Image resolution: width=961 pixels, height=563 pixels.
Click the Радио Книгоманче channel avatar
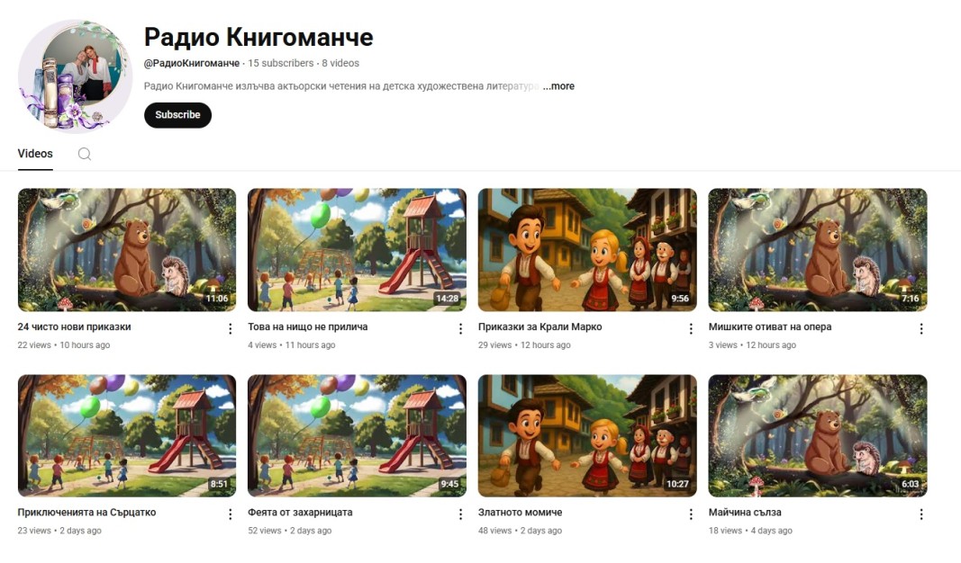point(75,76)
